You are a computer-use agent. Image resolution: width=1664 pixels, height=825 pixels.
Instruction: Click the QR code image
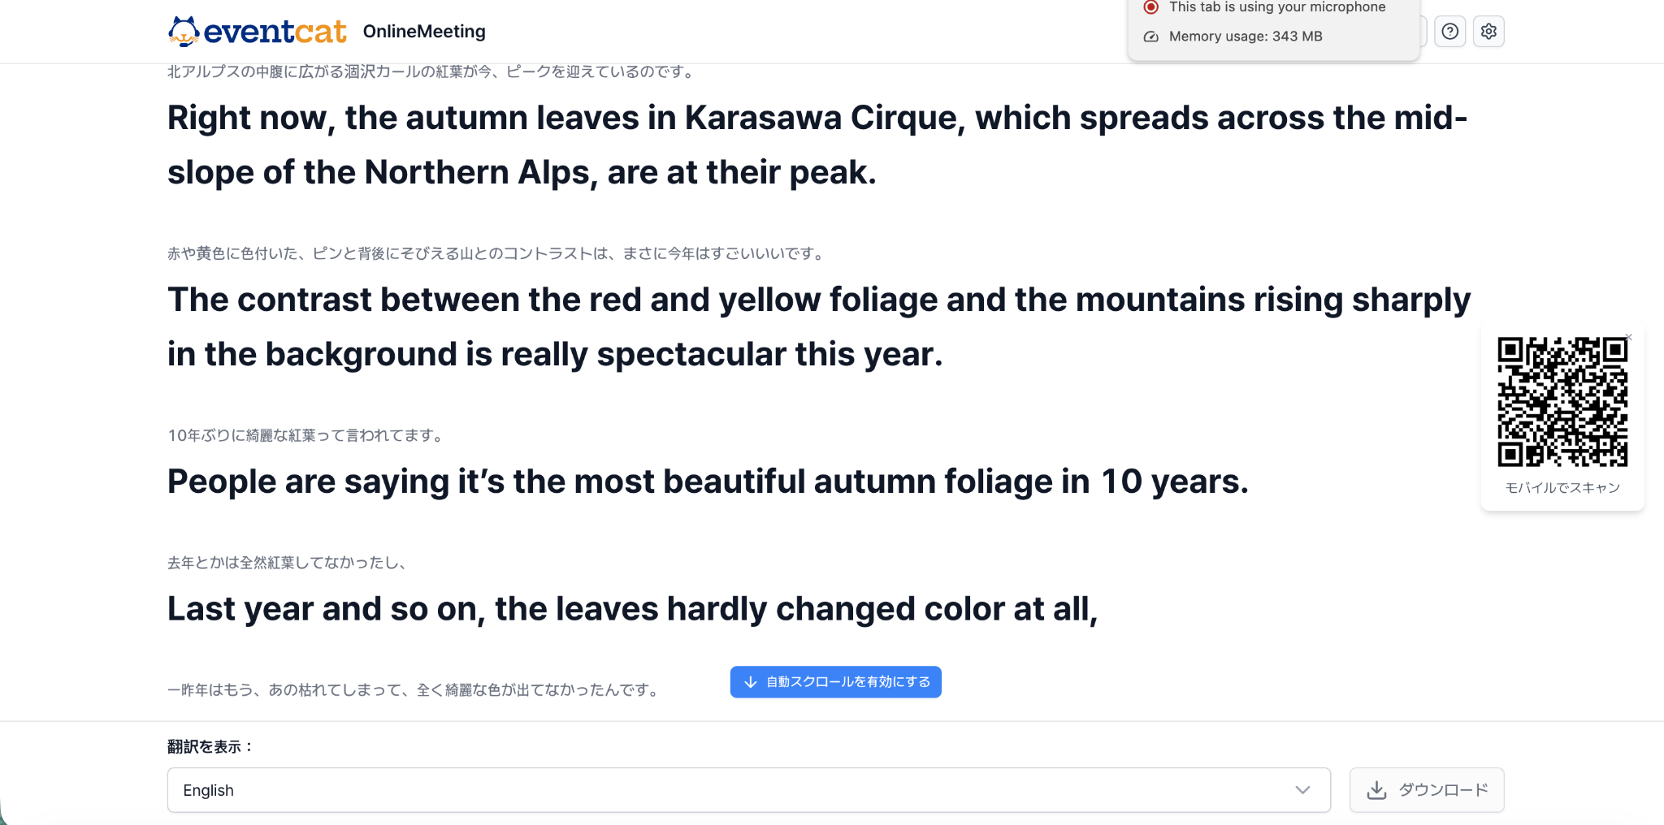(x=1562, y=402)
